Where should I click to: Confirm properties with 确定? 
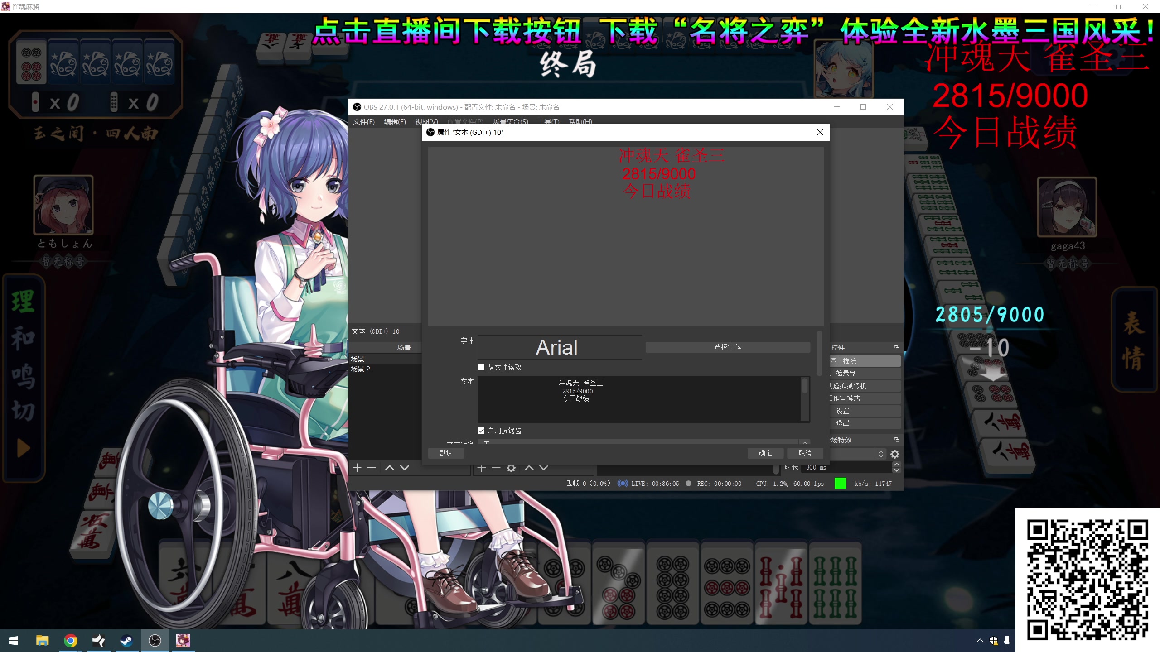[x=765, y=453]
